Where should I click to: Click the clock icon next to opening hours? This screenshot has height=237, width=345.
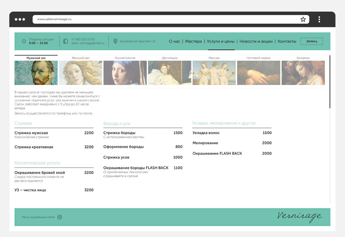click(24, 41)
